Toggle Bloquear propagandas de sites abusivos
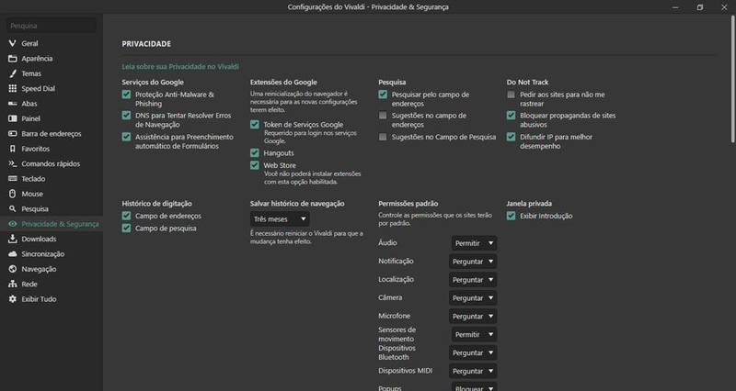The height and width of the screenshot is (391, 736). pos(511,116)
